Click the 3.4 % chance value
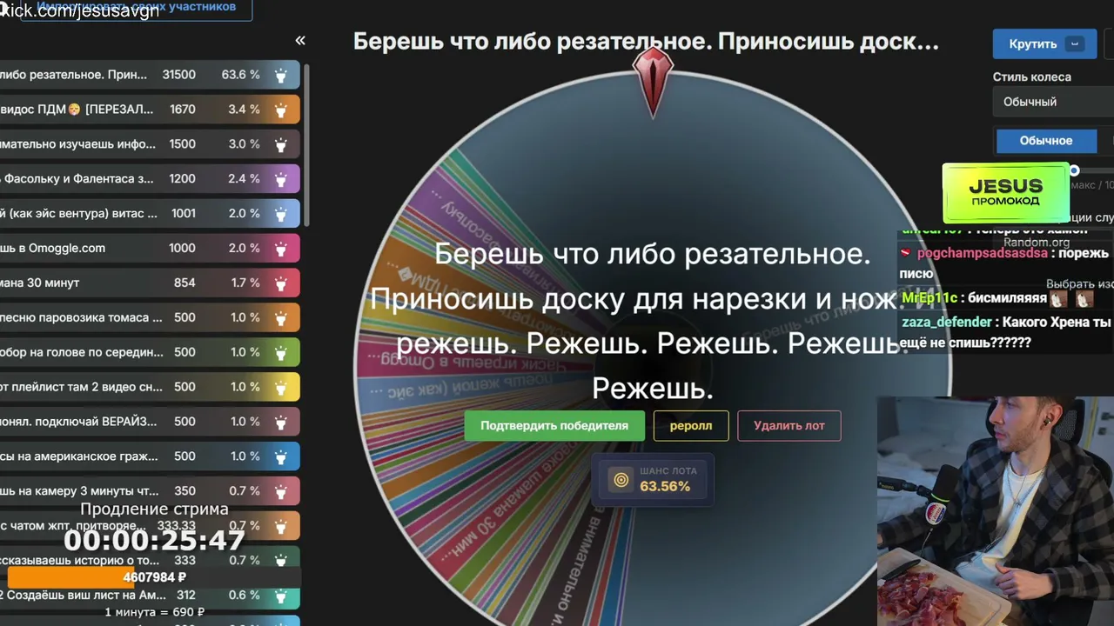Image resolution: width=1114 pixels, height=626 pixels. [x=244, y=110]
